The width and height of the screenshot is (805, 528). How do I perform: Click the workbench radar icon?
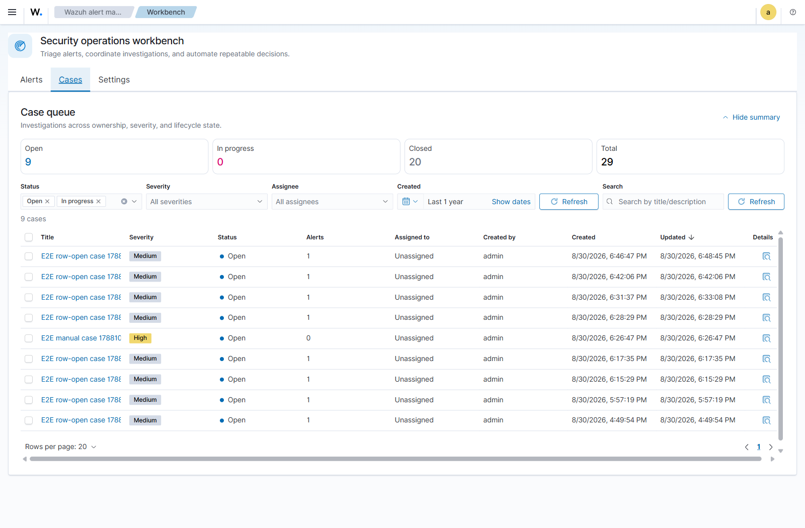coord(20,46)
